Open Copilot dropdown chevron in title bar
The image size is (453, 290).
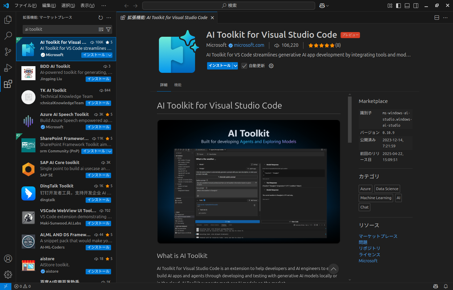(x=327, y=6)
